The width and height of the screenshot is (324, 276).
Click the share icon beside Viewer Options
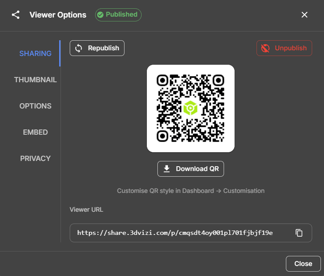[16, 15]
